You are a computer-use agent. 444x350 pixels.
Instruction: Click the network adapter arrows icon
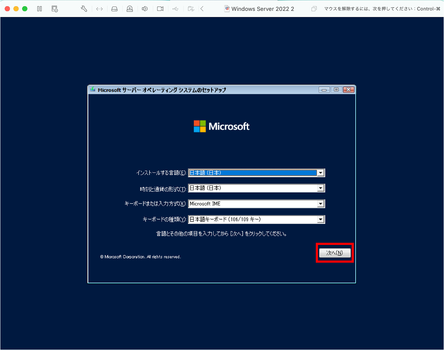point(99,9)
